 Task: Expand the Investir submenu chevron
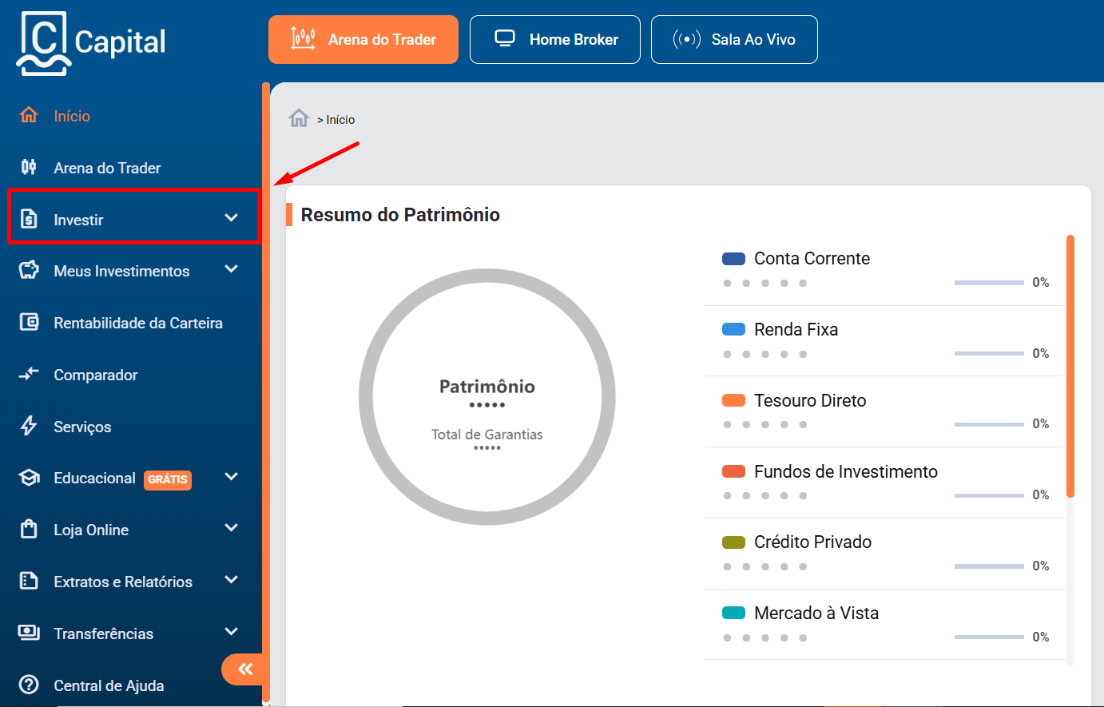232,217
